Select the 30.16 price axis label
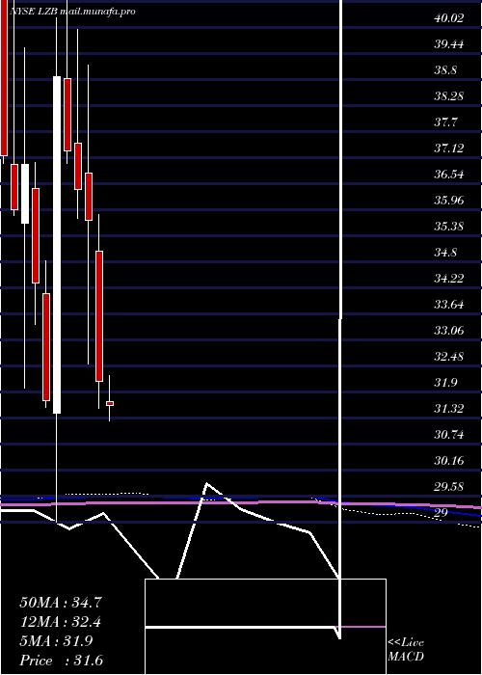The image size is (482, 675). click(x=449, y=461)
